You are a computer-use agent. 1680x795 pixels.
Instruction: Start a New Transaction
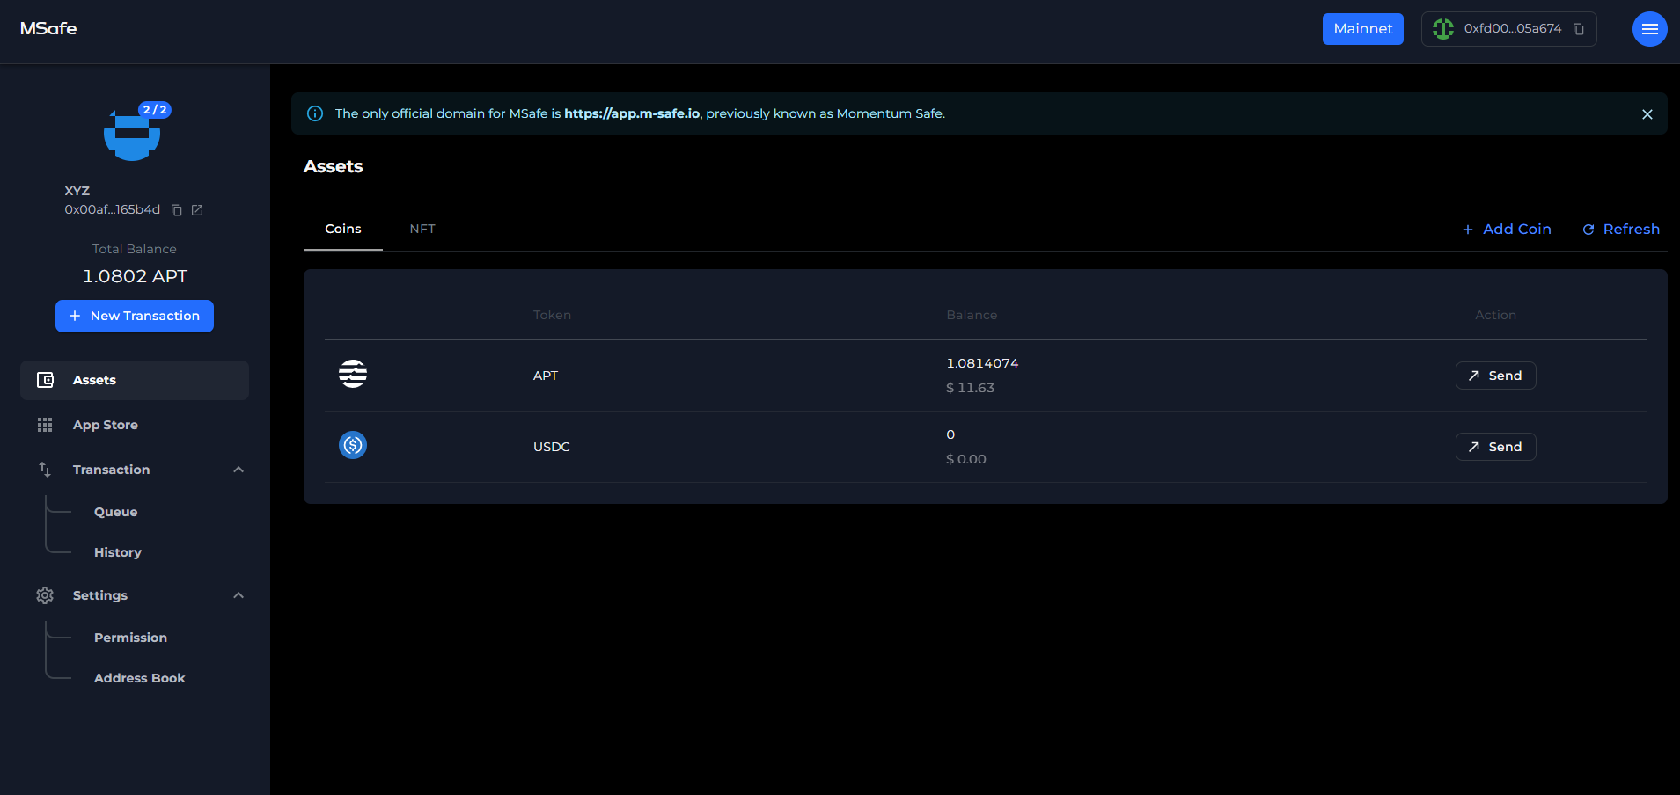click(x=135, y=316)
